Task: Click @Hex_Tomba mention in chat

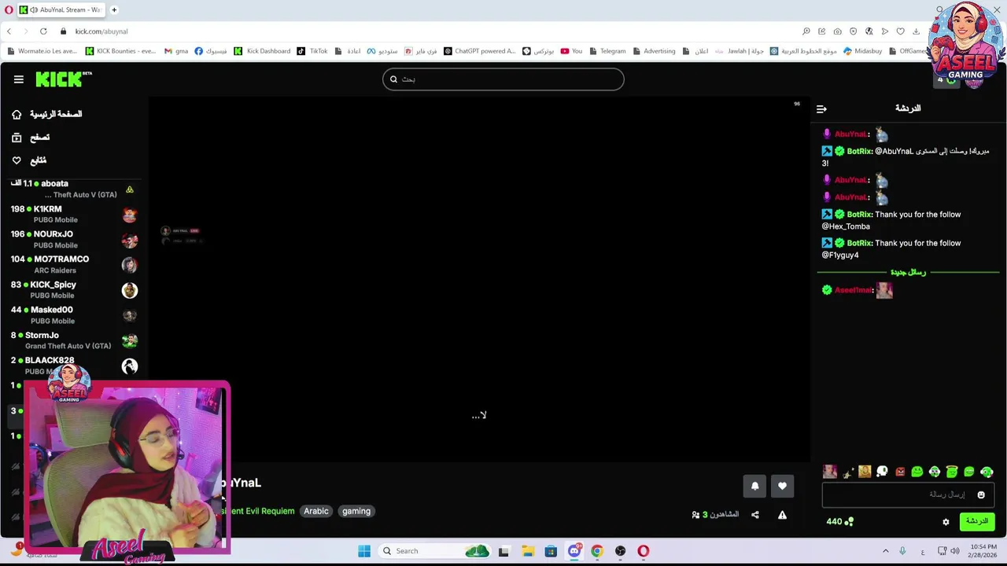Action: click(846, 226)
